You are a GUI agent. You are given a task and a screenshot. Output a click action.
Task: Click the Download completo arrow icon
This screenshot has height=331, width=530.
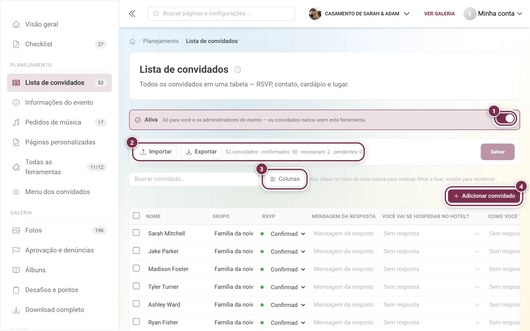(16, 310)
